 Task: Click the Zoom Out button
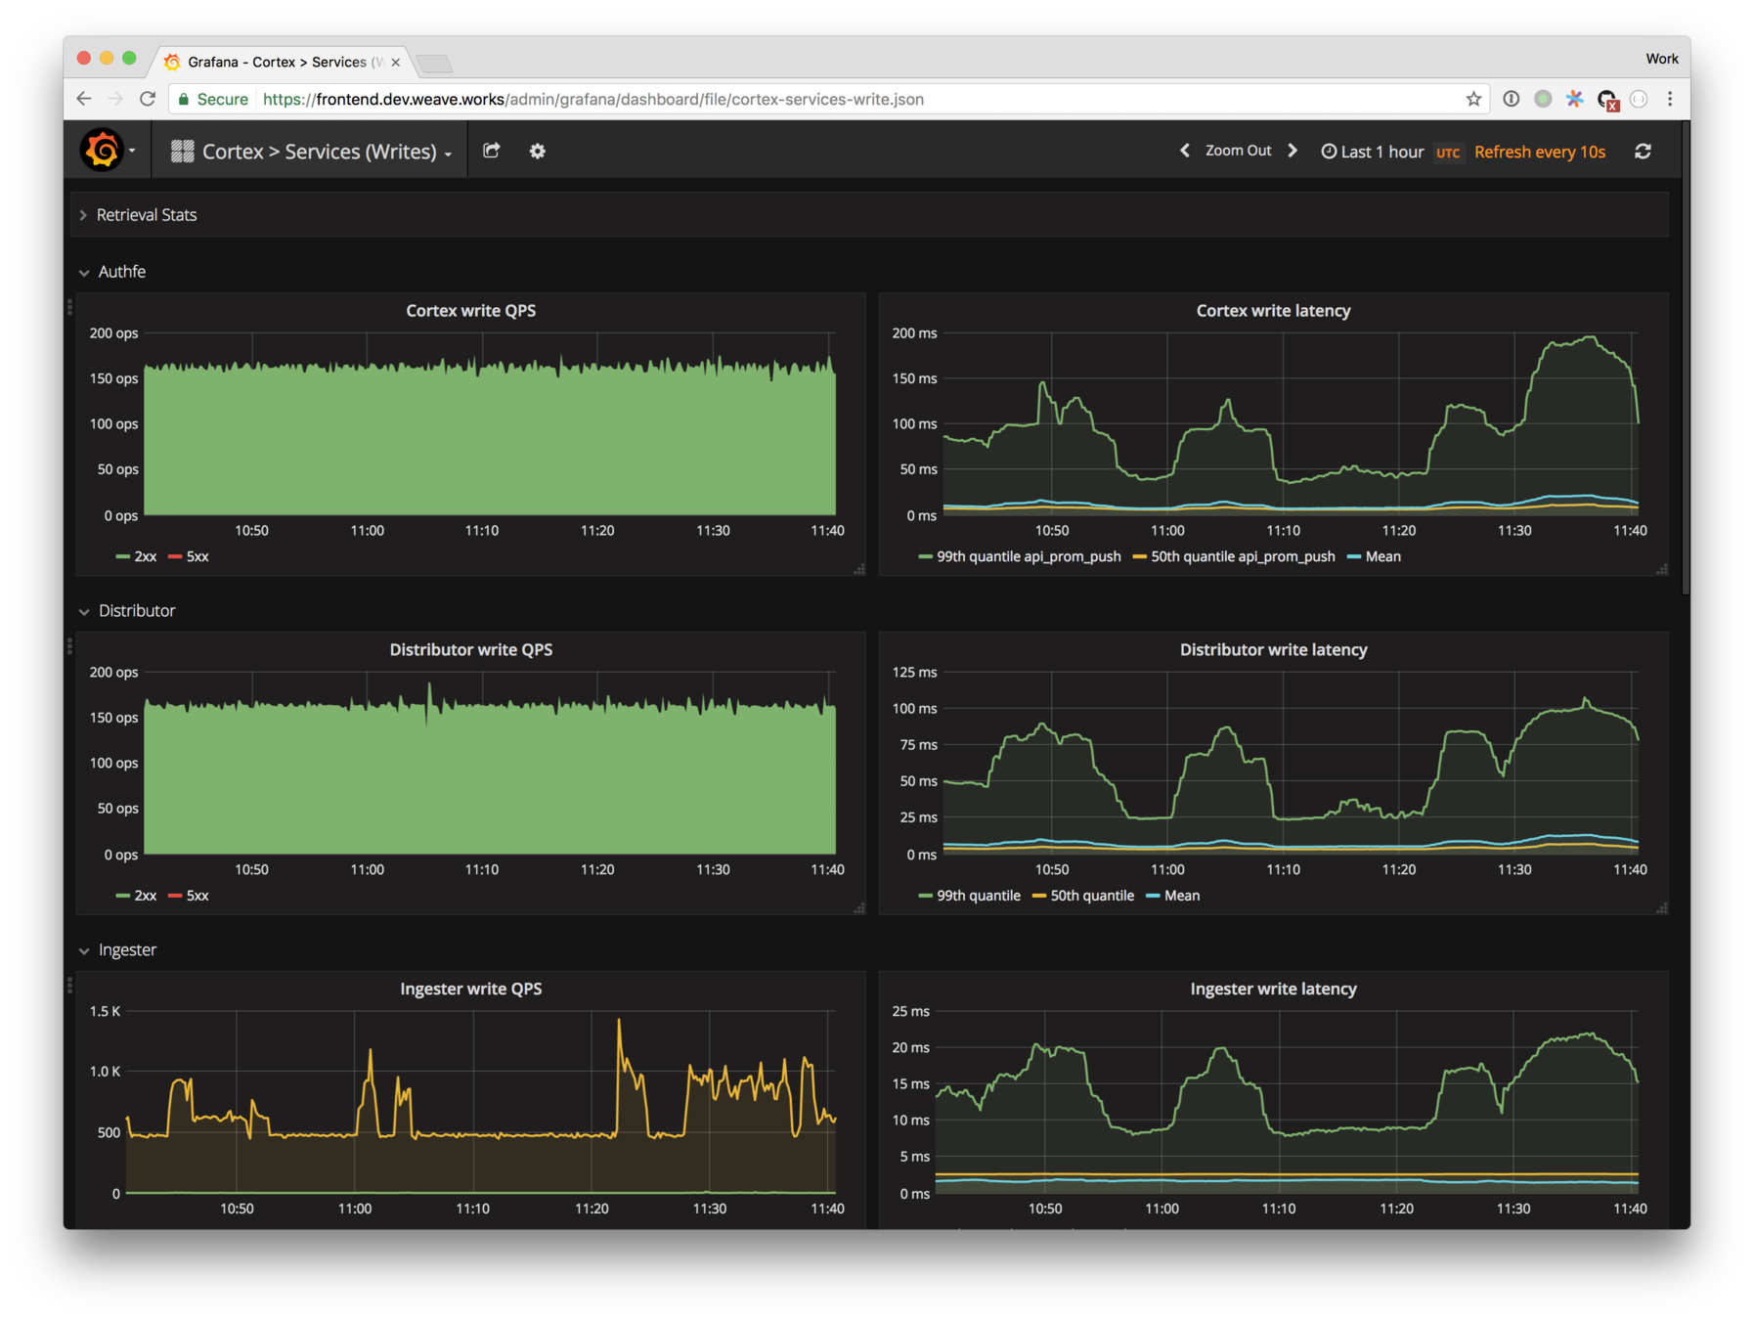click(x=1238, y=151)
